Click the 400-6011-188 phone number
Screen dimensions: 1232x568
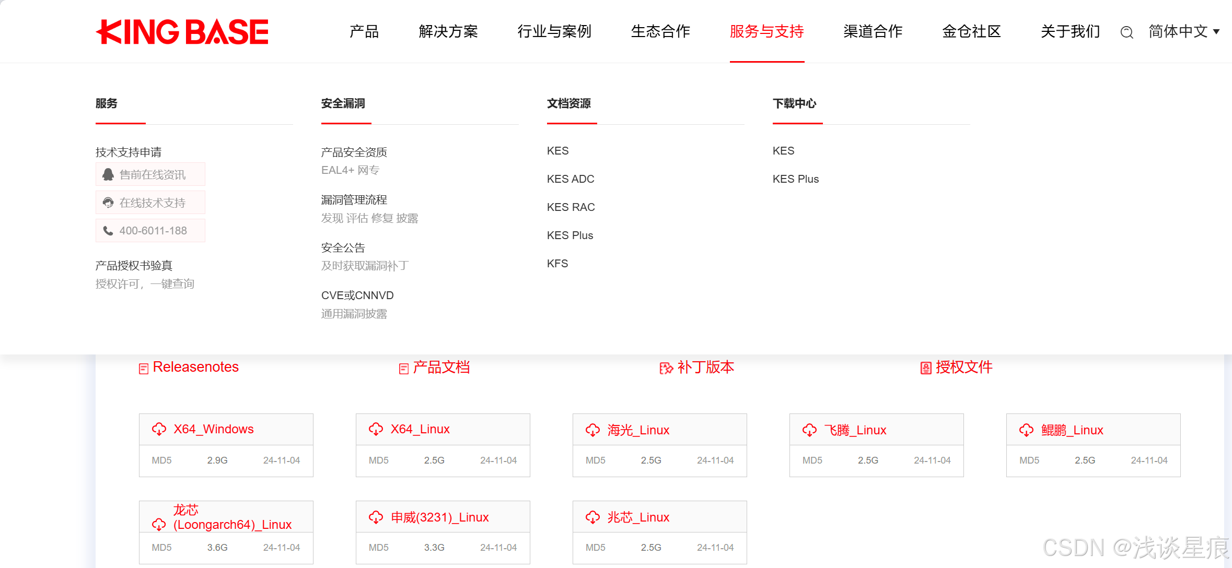(x=153, y=231)
